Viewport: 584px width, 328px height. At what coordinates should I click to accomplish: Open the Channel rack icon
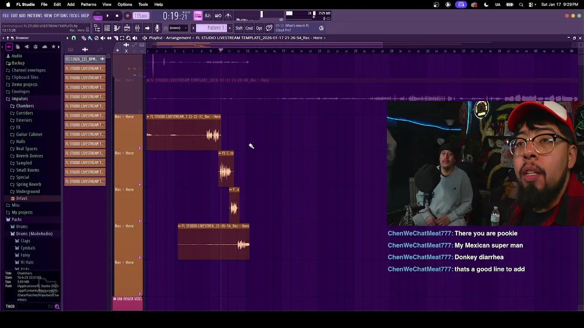point(107,28)
